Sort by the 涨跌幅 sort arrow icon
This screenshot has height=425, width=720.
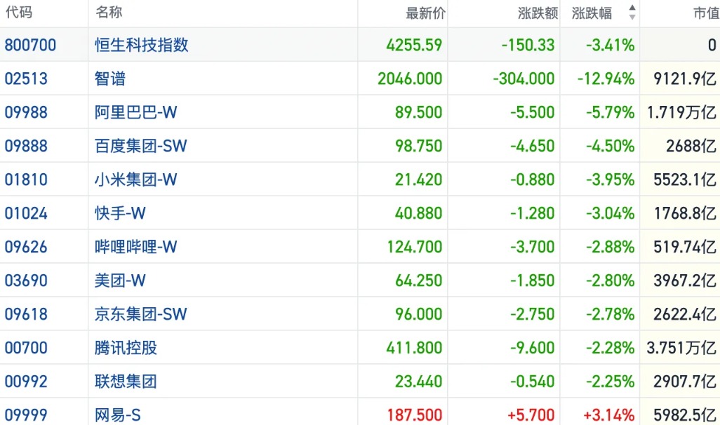coord(632,13)
